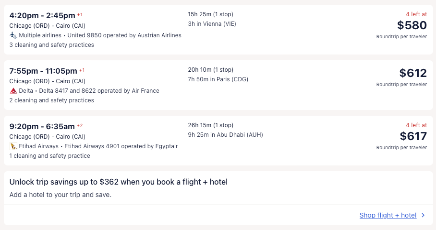
Task: Click the 9h 25m in Abu Dhabi layover
Action: (225, 135)
